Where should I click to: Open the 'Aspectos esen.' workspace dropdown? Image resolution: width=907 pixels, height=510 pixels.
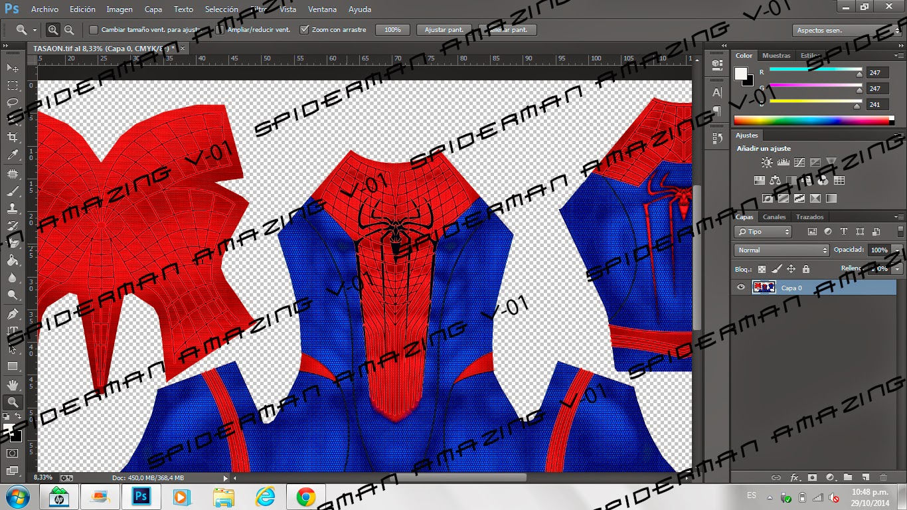847,31
